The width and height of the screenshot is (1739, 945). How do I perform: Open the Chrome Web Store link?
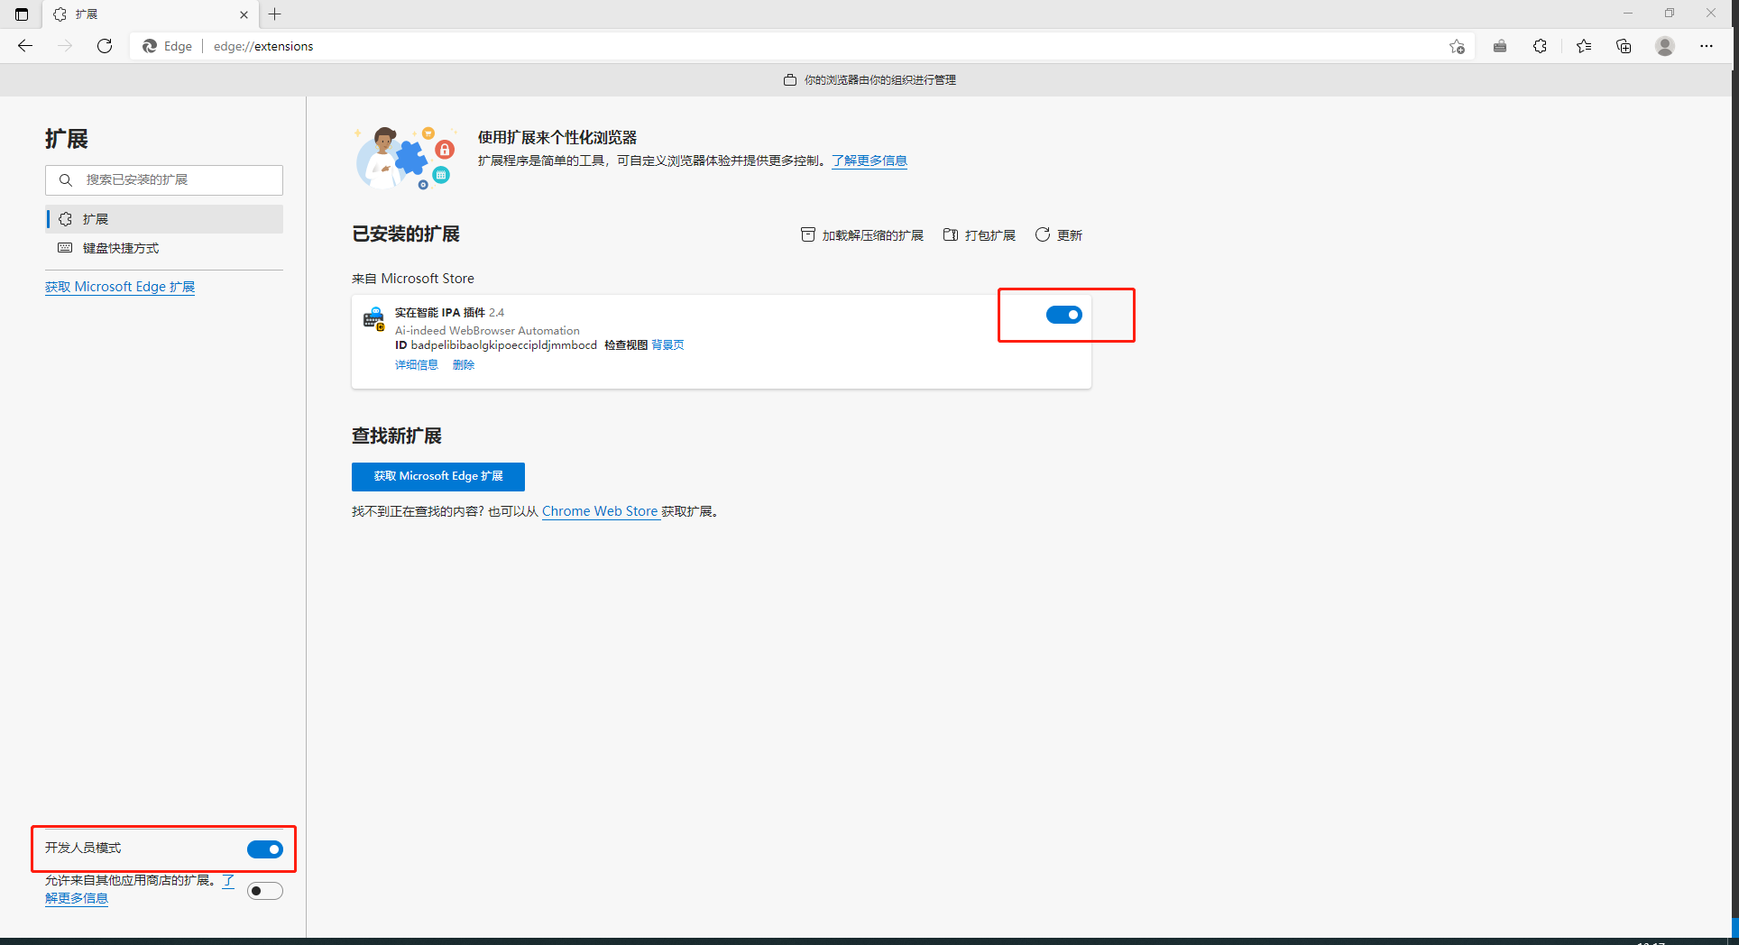click(599, 511)
